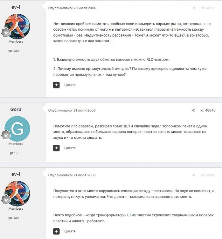
Task: Click Gorb's letter G avatar
Action: tap(17, 129)
